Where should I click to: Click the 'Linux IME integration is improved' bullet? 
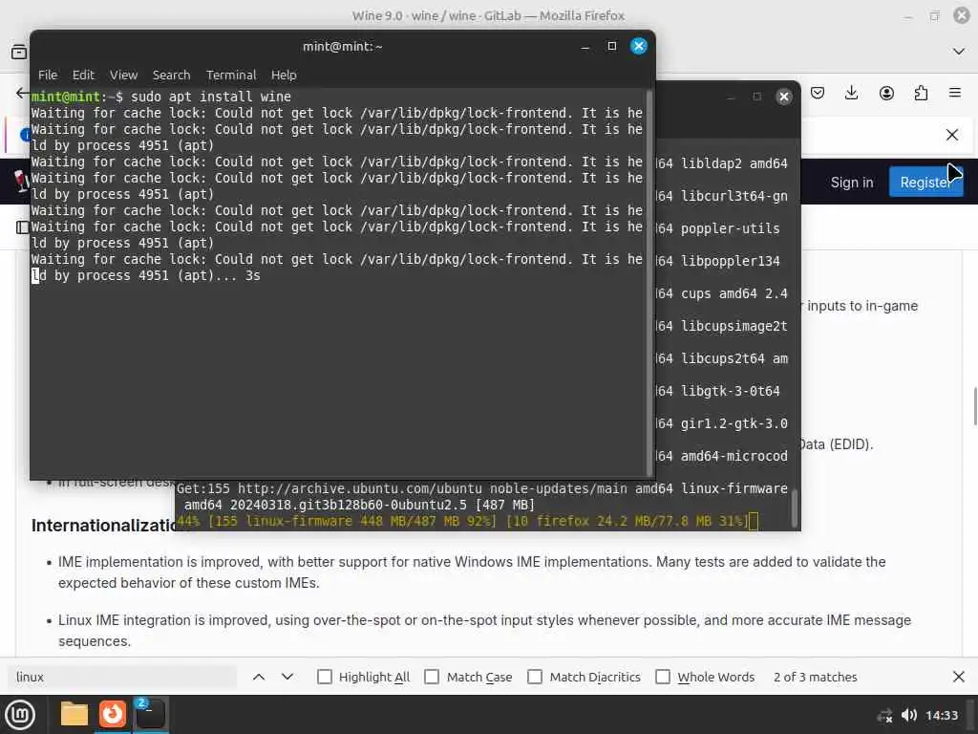click(x=484, y=631)
